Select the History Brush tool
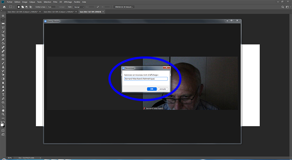 click(3, 71)
